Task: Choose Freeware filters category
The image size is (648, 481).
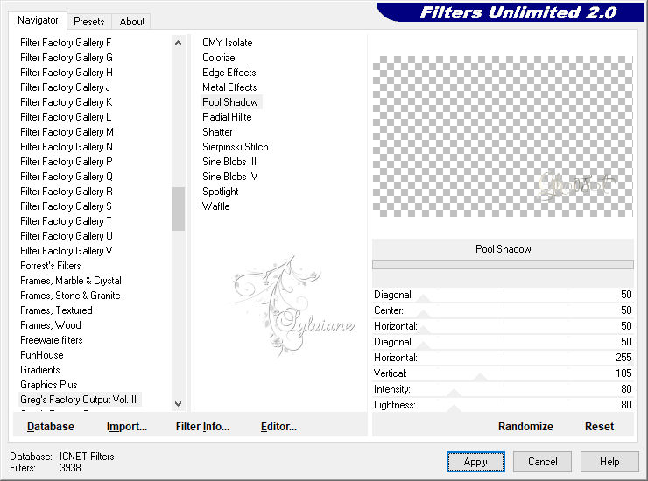Action: (x=52, y=340)
